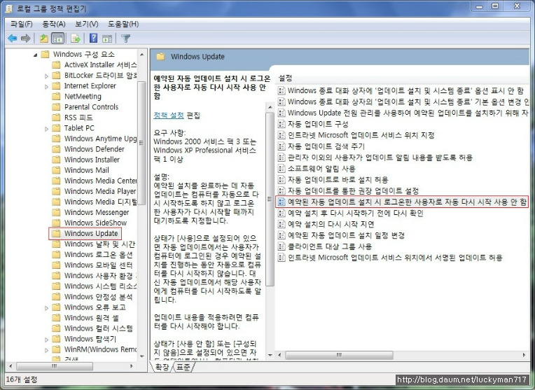The image size is (535, 390).
Task: Click the settings list scroll right arrow
Action: coord(524,355)
